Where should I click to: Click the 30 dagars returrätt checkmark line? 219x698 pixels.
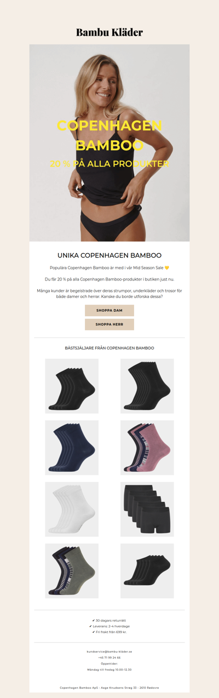[109, 620]
